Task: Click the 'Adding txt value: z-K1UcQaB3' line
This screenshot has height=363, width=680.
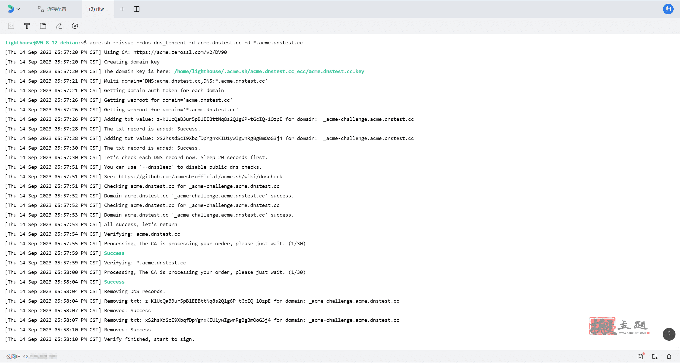Action: coord(209,119)
